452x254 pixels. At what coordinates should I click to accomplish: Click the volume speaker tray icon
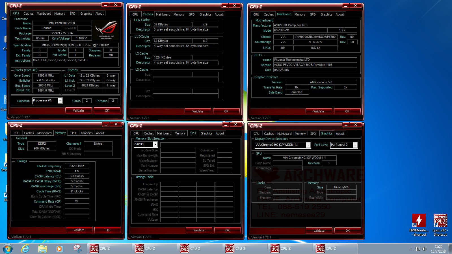(424, 249)
